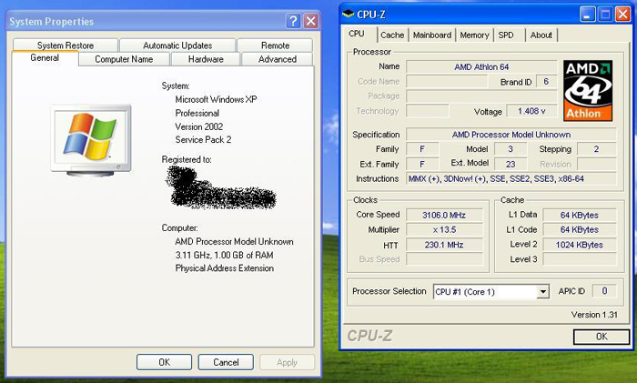Viewport: 637px width, 383px height.
Task: Click OK in System Properties
Action: (x=164, y=362)
